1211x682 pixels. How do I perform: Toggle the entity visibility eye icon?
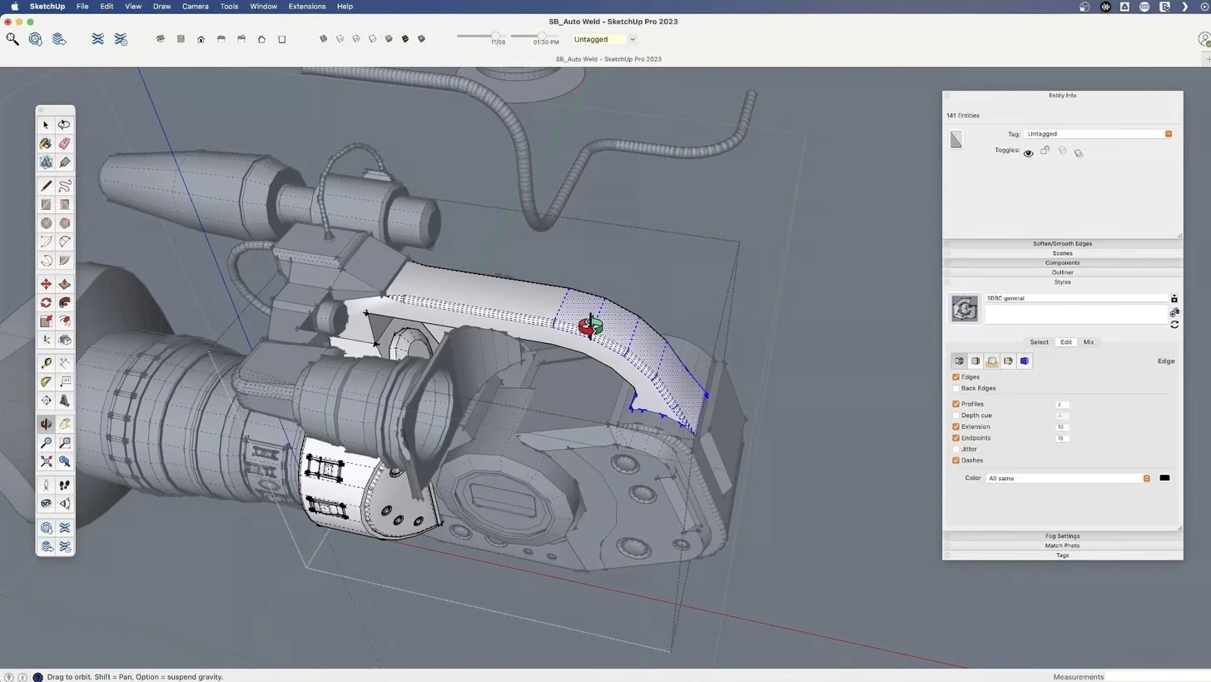(x=1028, y=153)
